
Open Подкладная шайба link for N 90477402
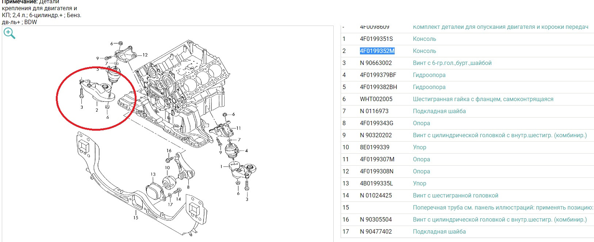439,232
